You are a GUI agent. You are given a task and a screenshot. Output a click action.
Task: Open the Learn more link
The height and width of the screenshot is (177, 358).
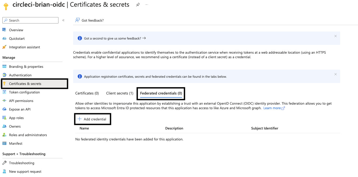[x=274, y=108]
